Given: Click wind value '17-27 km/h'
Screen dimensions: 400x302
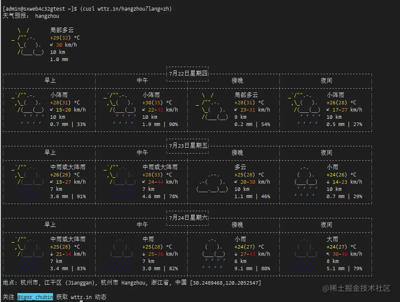Looking at the screenshot, I should (347, 110).
